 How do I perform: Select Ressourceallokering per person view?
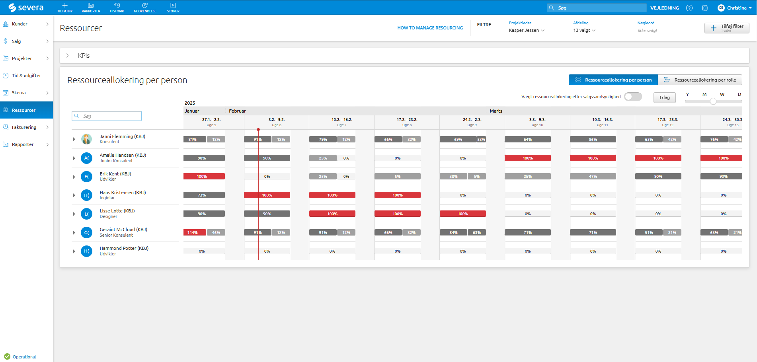(613, 80)
